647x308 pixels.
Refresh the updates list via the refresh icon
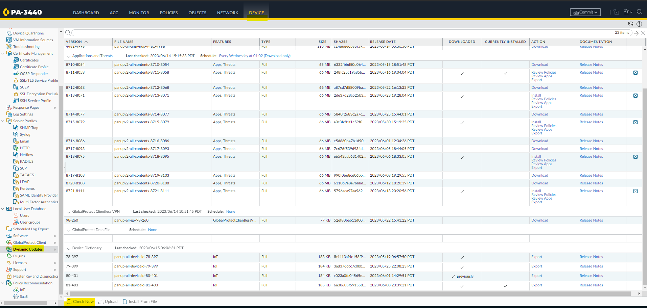[630, 24]
